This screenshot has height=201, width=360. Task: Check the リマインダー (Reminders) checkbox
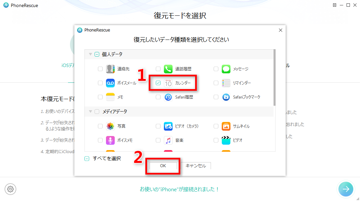(x=216, y=83)
